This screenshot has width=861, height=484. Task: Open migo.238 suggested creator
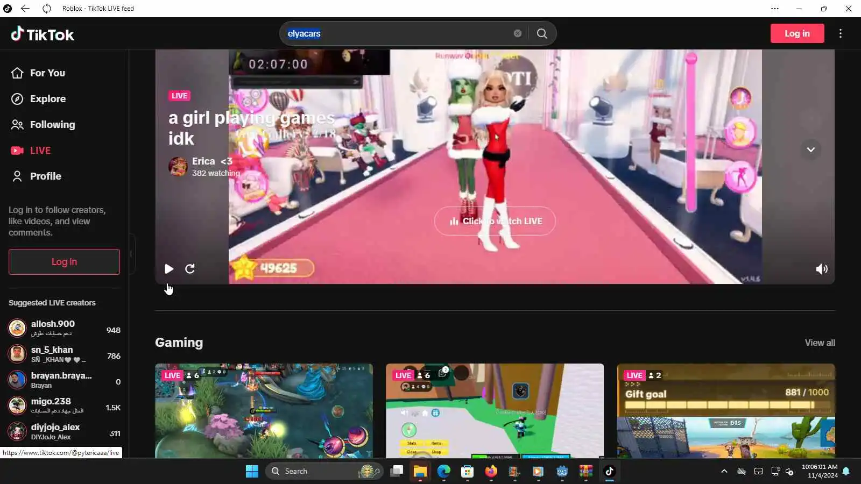(64, 405)
